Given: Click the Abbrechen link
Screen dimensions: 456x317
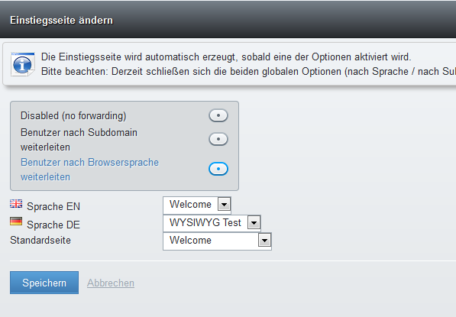Looking at the screenshot, I should point(111,283).
